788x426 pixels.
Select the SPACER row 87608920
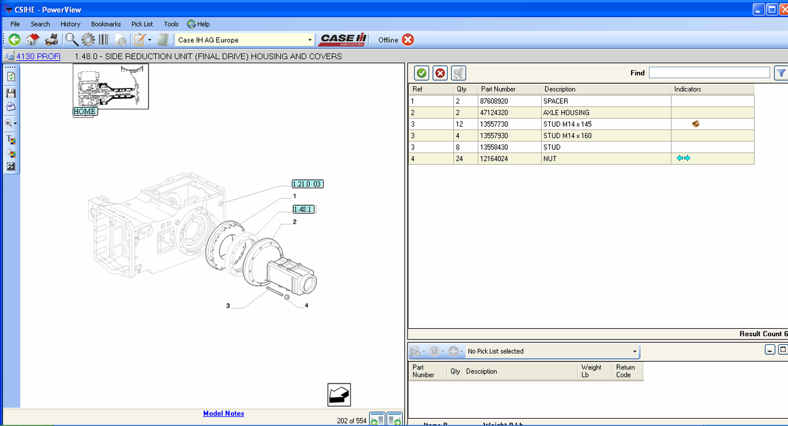(x=581, y=101)
